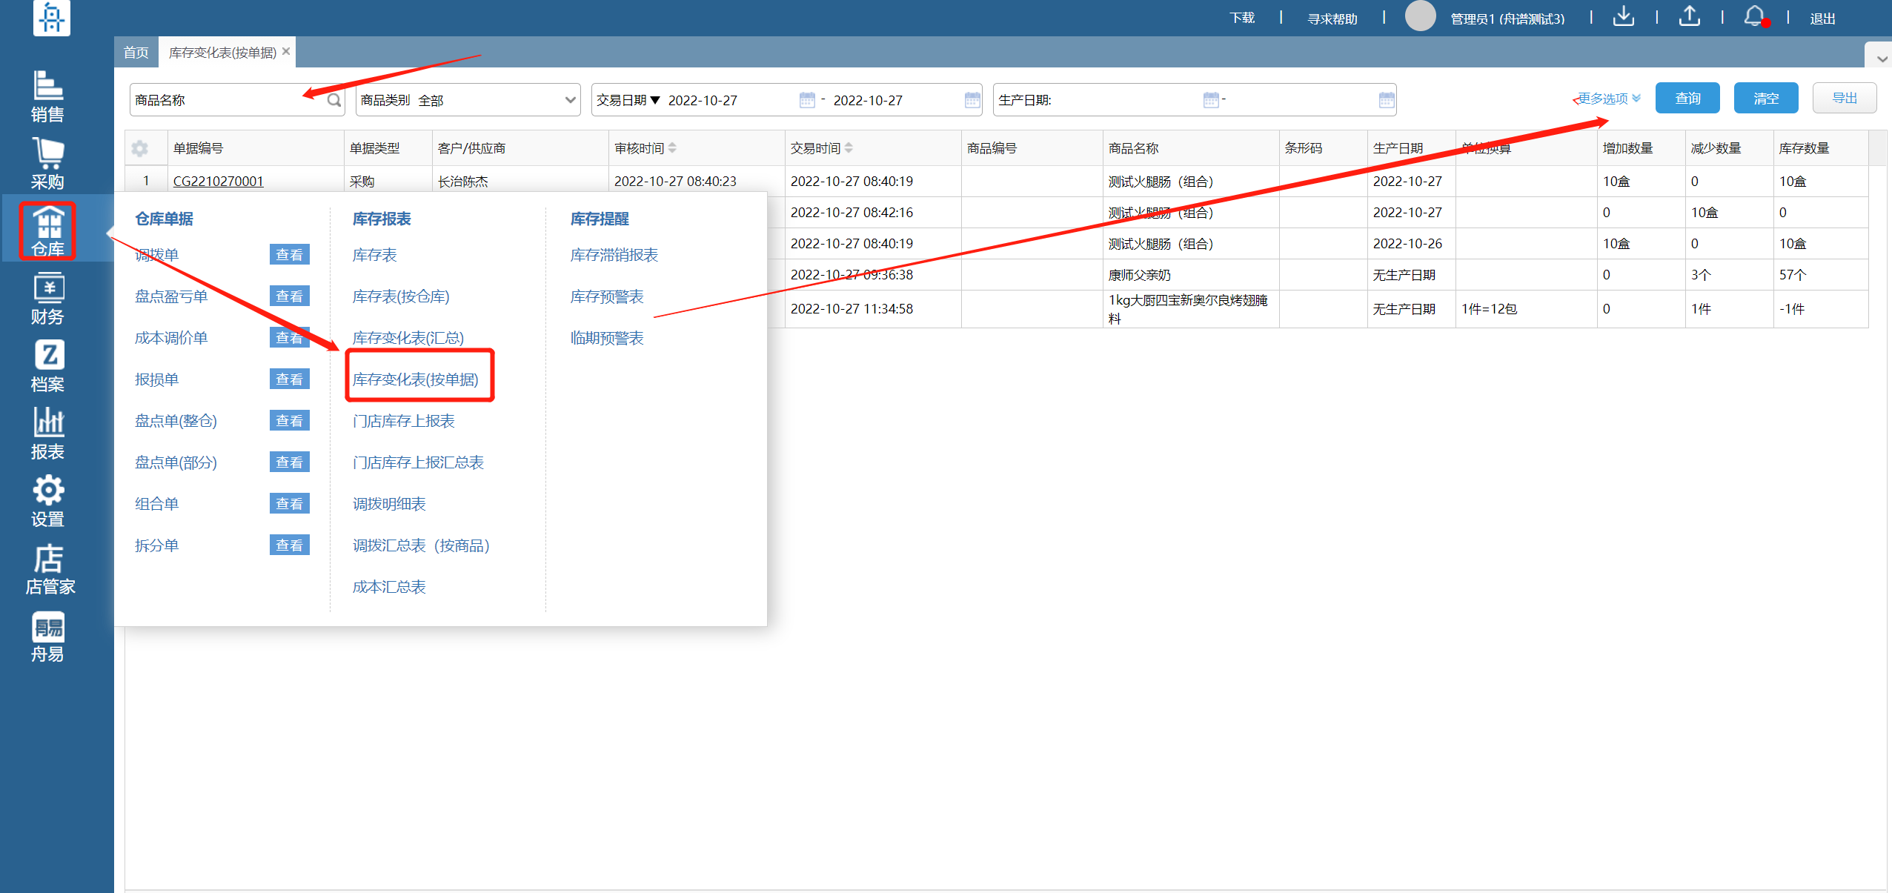Click the 清空 clear button

click(x=1766, y=99)
